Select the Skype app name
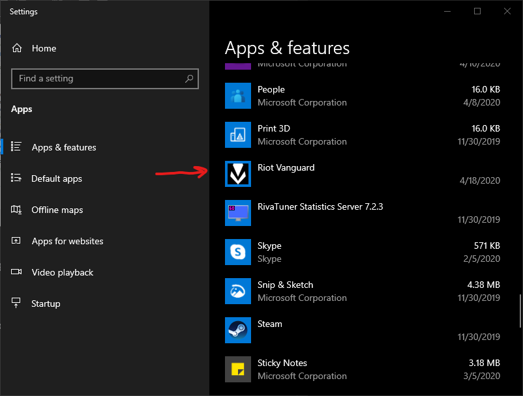 click(x=269, y=246)
